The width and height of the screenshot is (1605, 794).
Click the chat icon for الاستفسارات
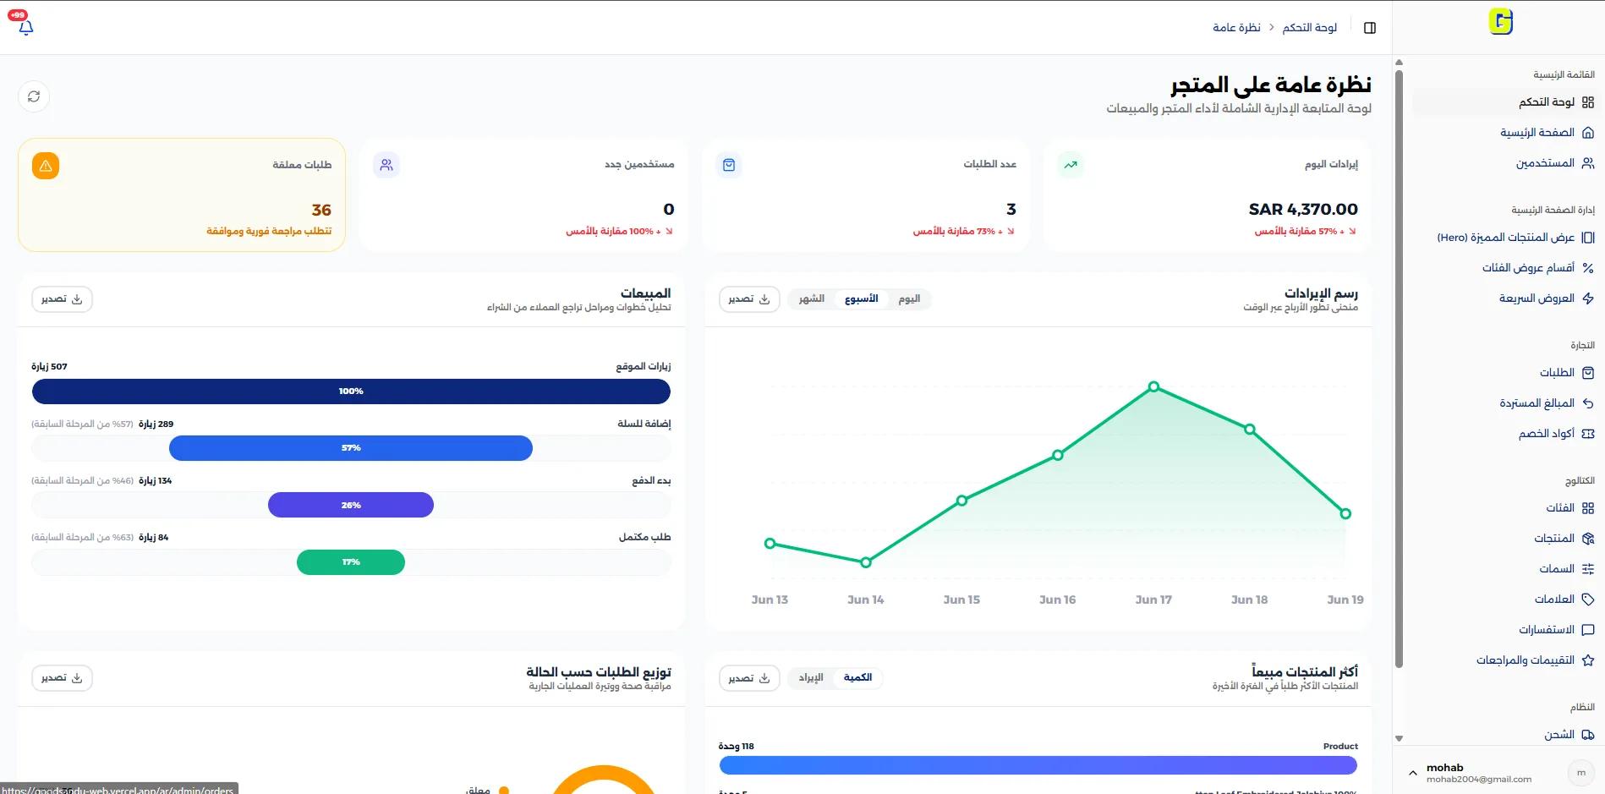1588,630
